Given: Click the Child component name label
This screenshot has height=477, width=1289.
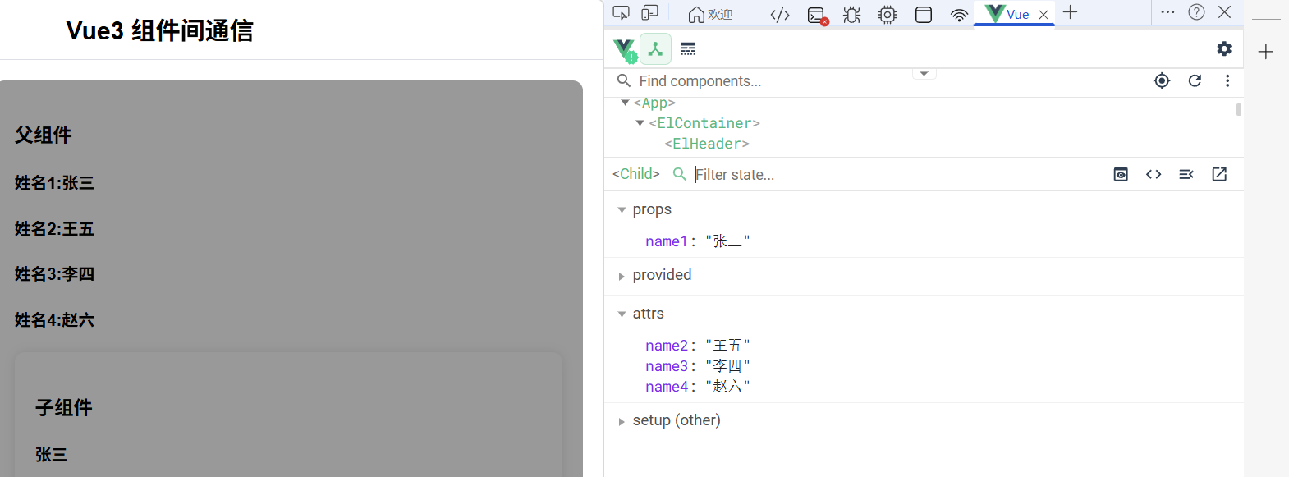Looking at the screenshot, I should pyautogui.click(x=636, y=174).
